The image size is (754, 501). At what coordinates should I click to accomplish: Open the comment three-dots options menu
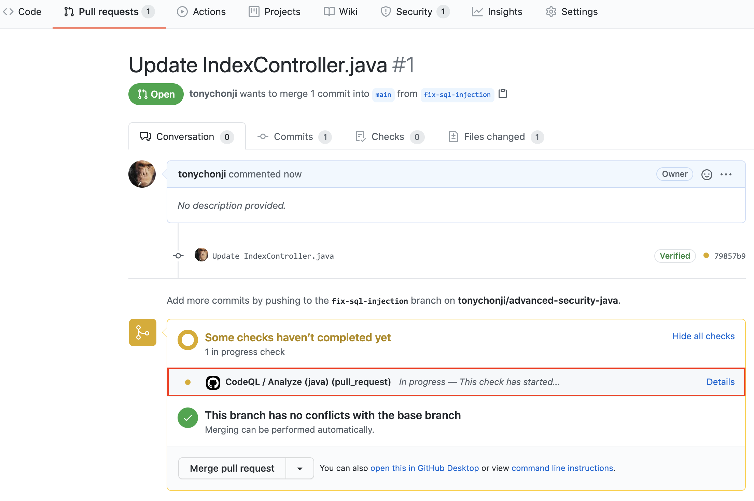[x=726, y=174]
